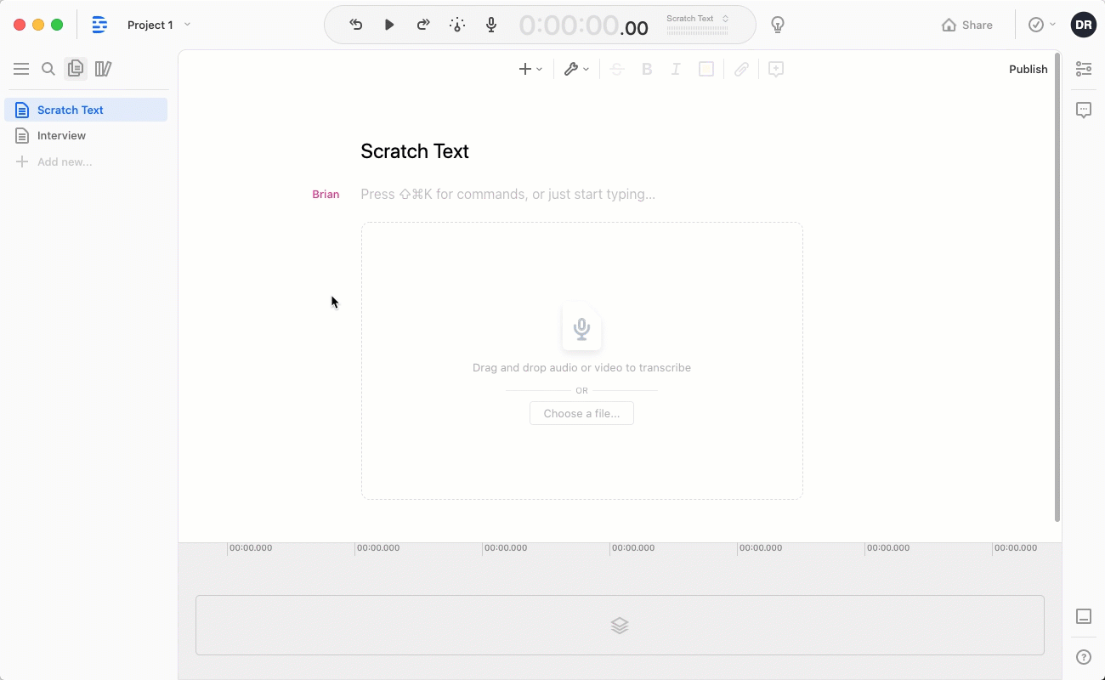Toggle the hamburger sidebar menu
The height and width of the screenshot is (680, 1105).
21,69
